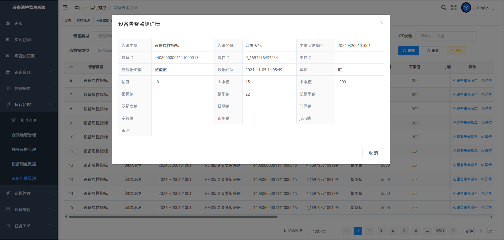Viewport: 504px width, 240px height.
Task: Click the horizontal table scrollbar
Action: pos(173,217)
